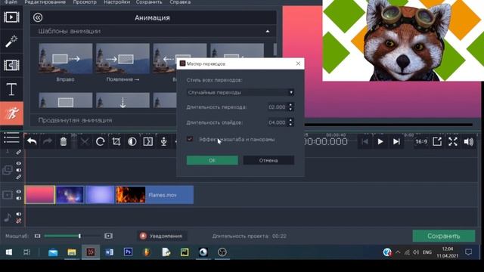Screen dimensions: 484x272
Task: Open the transition wizard toolbar icon
Action: point(148,141)
